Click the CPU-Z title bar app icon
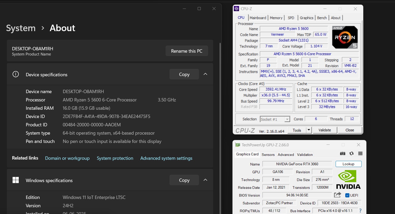This screenshot has height=214, width=395. [236, 9]
